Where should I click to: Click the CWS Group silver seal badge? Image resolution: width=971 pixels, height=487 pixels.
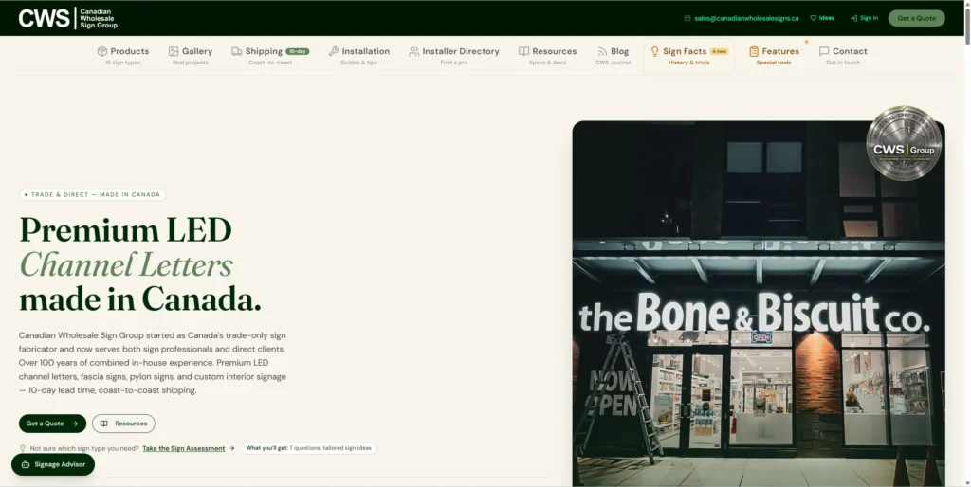[x=904, y=144]
